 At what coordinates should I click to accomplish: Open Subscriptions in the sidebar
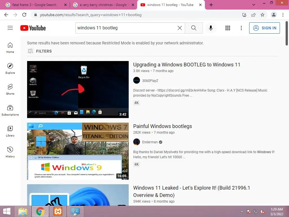(10, 110)
